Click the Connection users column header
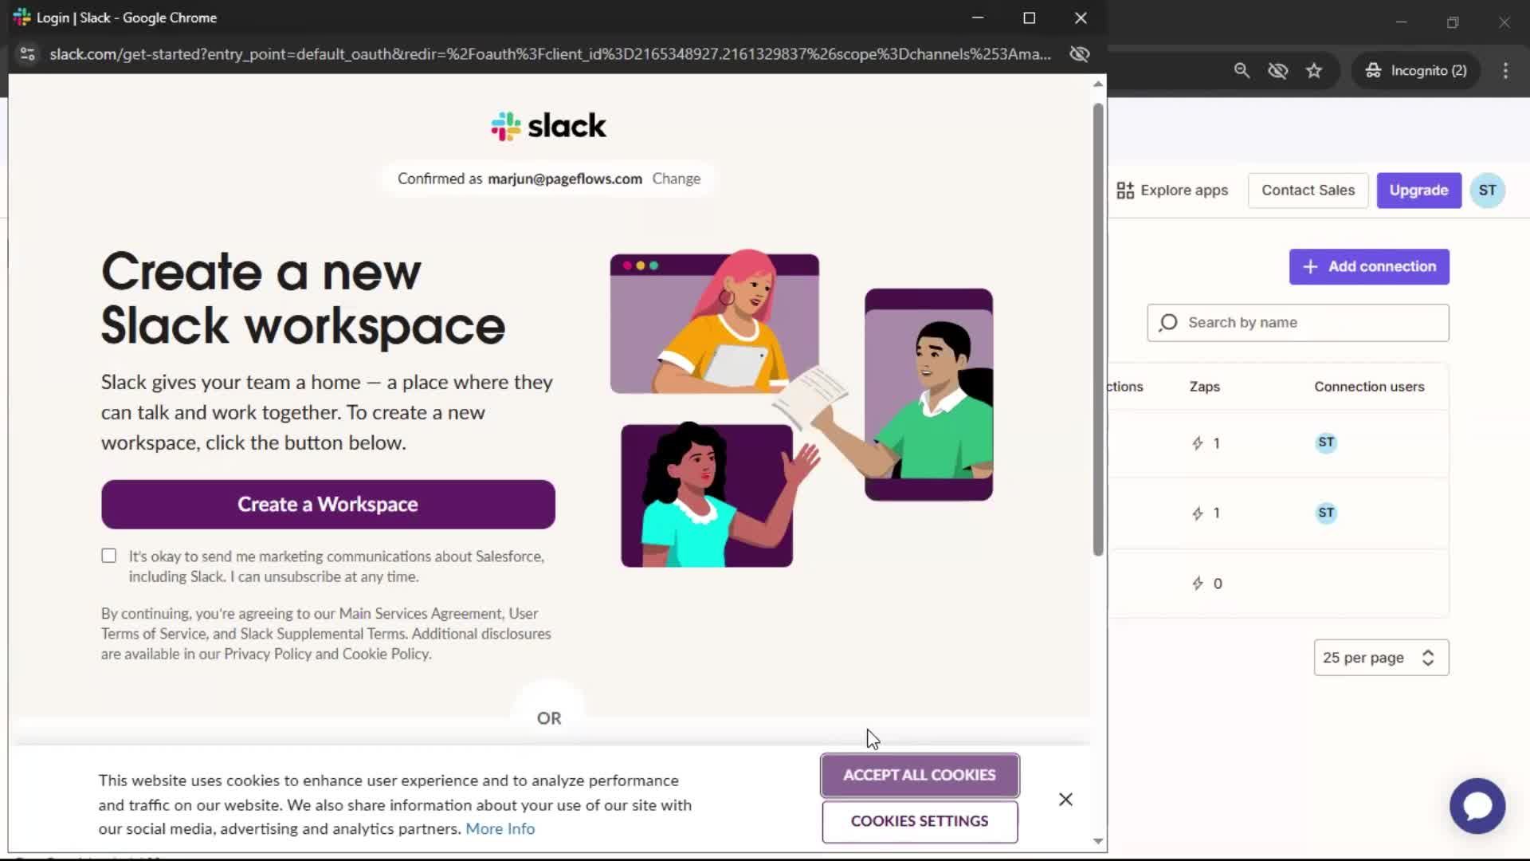Screen dimensions: 1530x861 click(1369, 387)
